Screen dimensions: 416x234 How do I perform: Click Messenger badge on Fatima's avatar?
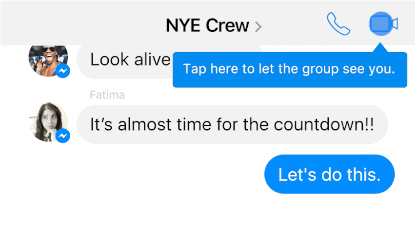pos(63,136)
